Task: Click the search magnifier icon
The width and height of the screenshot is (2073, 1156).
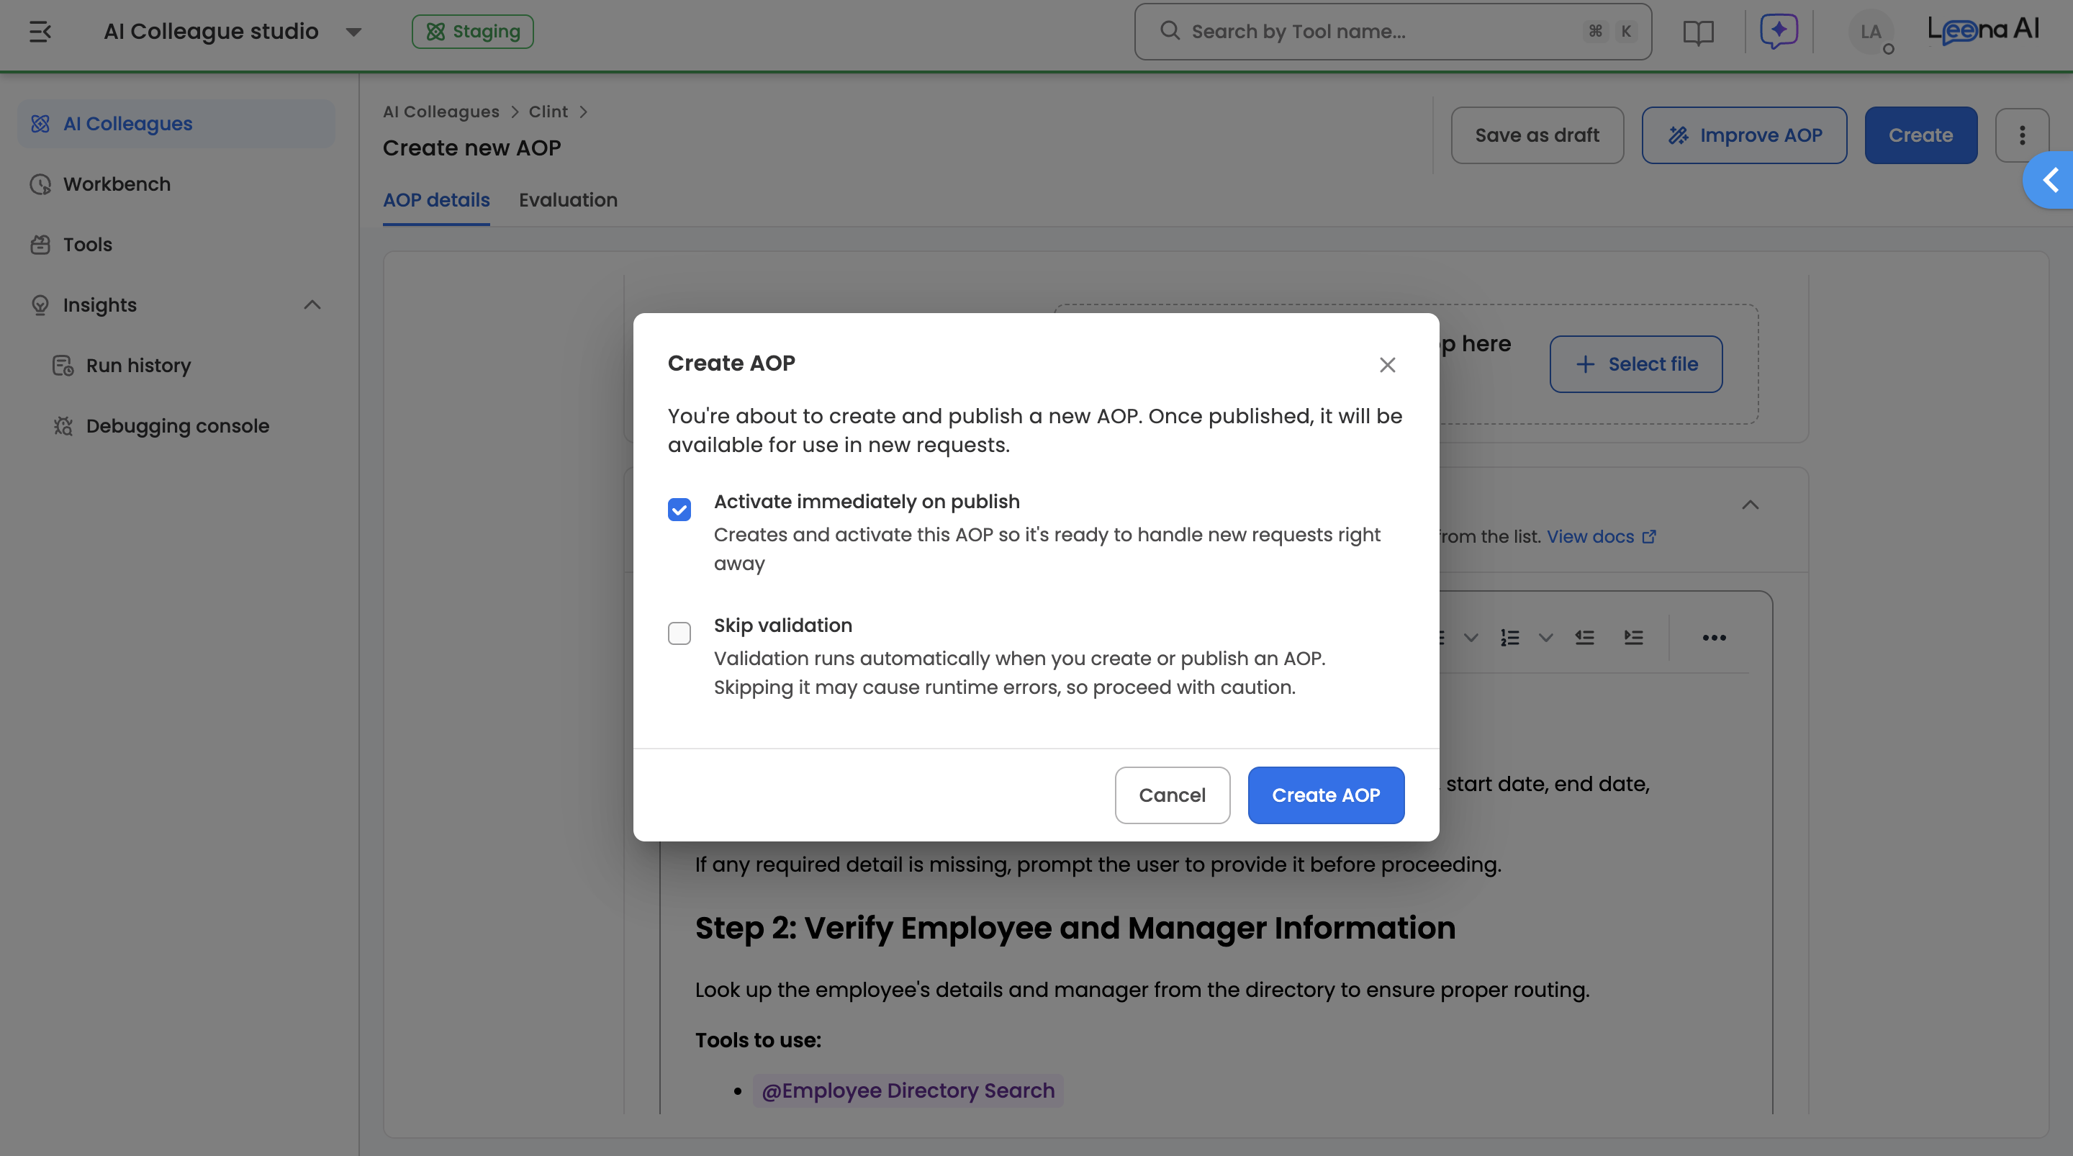Action: coord(1169,30)
